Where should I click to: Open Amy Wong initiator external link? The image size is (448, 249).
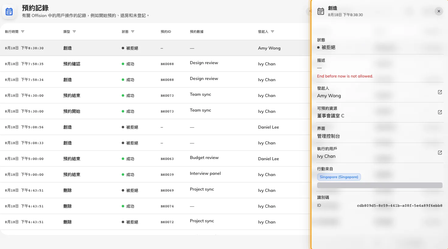[x=440, y=92]
